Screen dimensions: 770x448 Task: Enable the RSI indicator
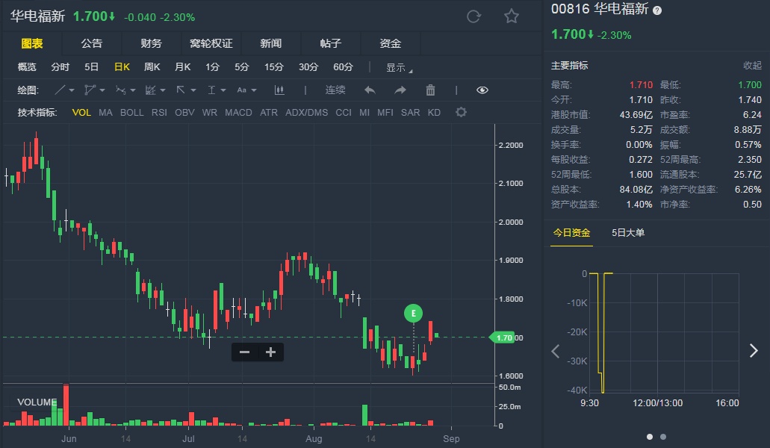tap(159, 112)
